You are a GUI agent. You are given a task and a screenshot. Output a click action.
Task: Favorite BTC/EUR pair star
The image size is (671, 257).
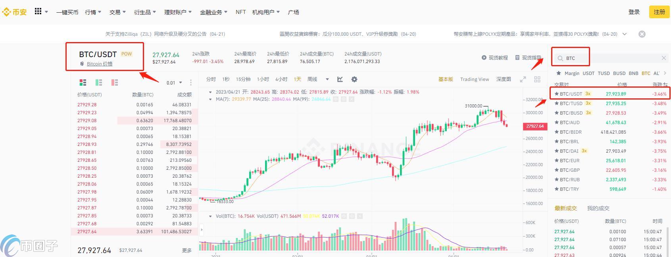(x=557, y=161)
